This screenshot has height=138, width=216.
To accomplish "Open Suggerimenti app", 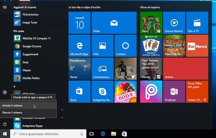I will (26, 54).
